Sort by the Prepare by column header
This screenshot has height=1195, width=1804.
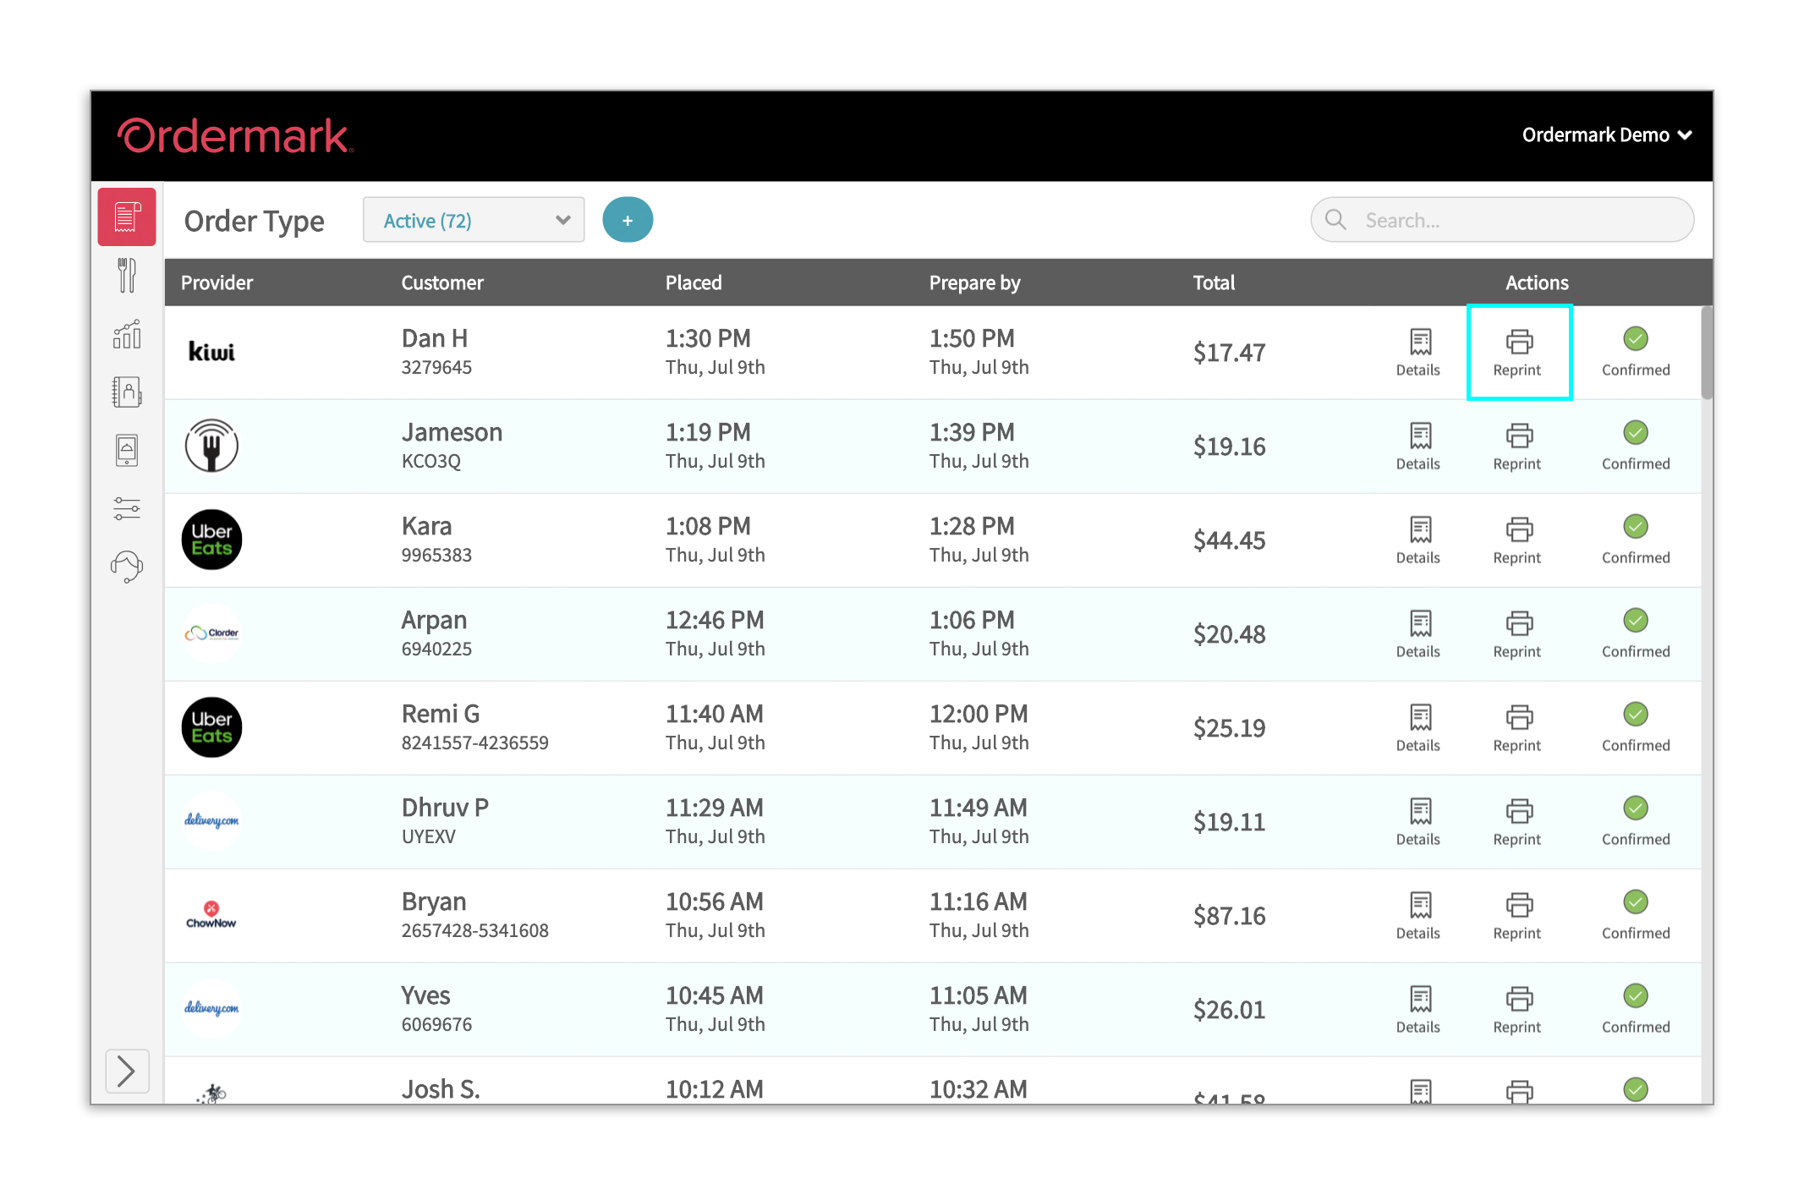[974, 282]
